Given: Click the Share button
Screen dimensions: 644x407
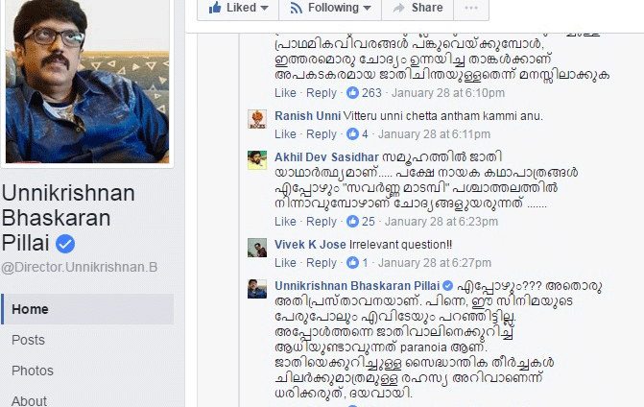Looking at the screenshot, I should coord(417,8).
